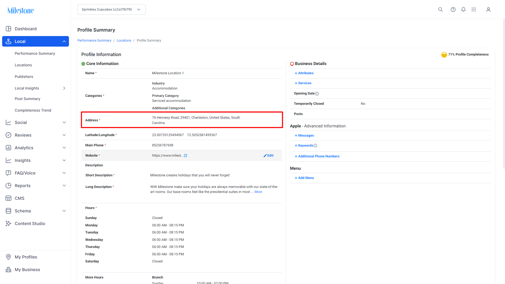Open the search icon in header
Image resolution: width=505 pixels, height=284 pixels.
[441, 9]
